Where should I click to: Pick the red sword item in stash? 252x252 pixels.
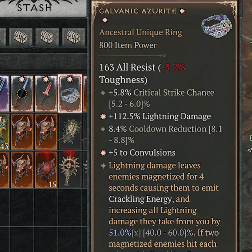(46, 93)
